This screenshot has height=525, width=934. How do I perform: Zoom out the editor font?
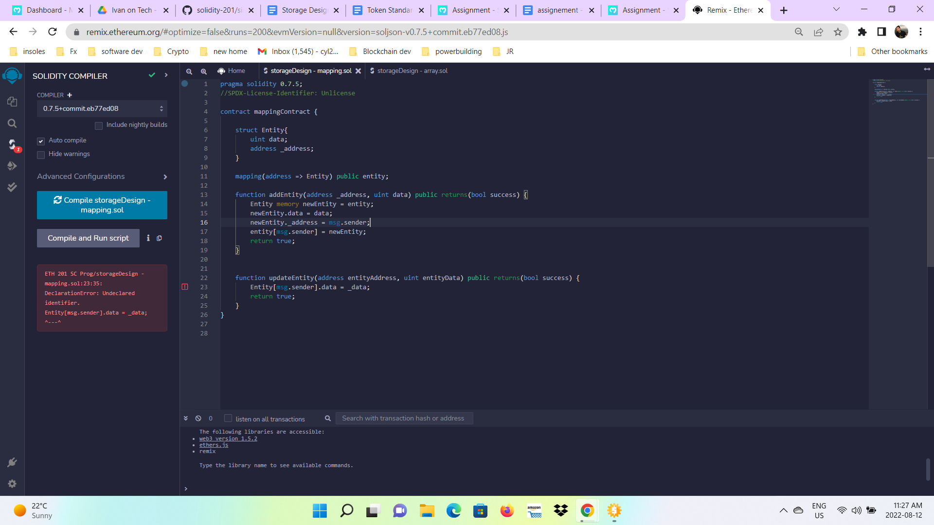click(189, 71)
